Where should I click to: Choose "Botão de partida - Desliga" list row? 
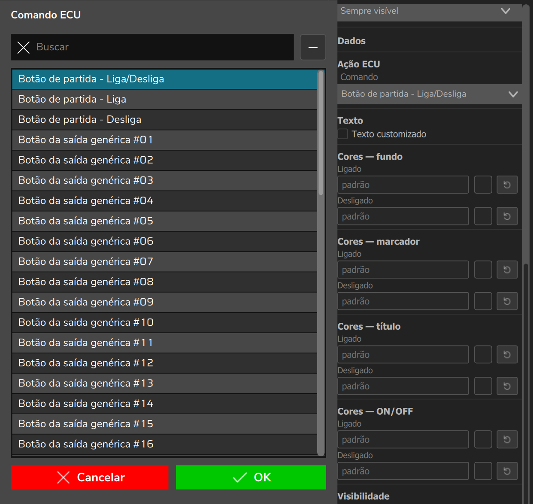[164, 119]
